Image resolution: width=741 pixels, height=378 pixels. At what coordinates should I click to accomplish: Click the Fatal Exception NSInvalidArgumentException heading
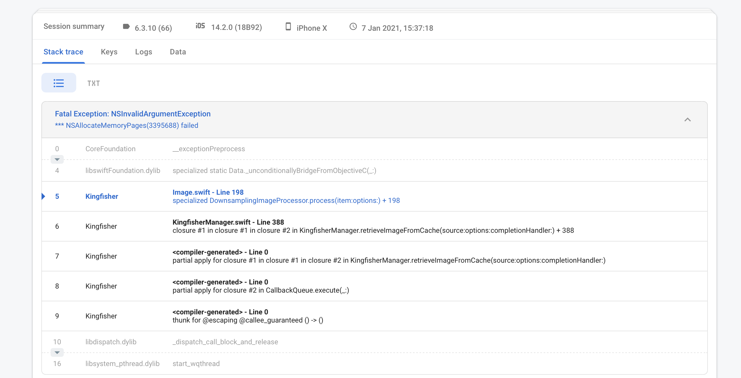pyautogui.click(x=133, y=114)
